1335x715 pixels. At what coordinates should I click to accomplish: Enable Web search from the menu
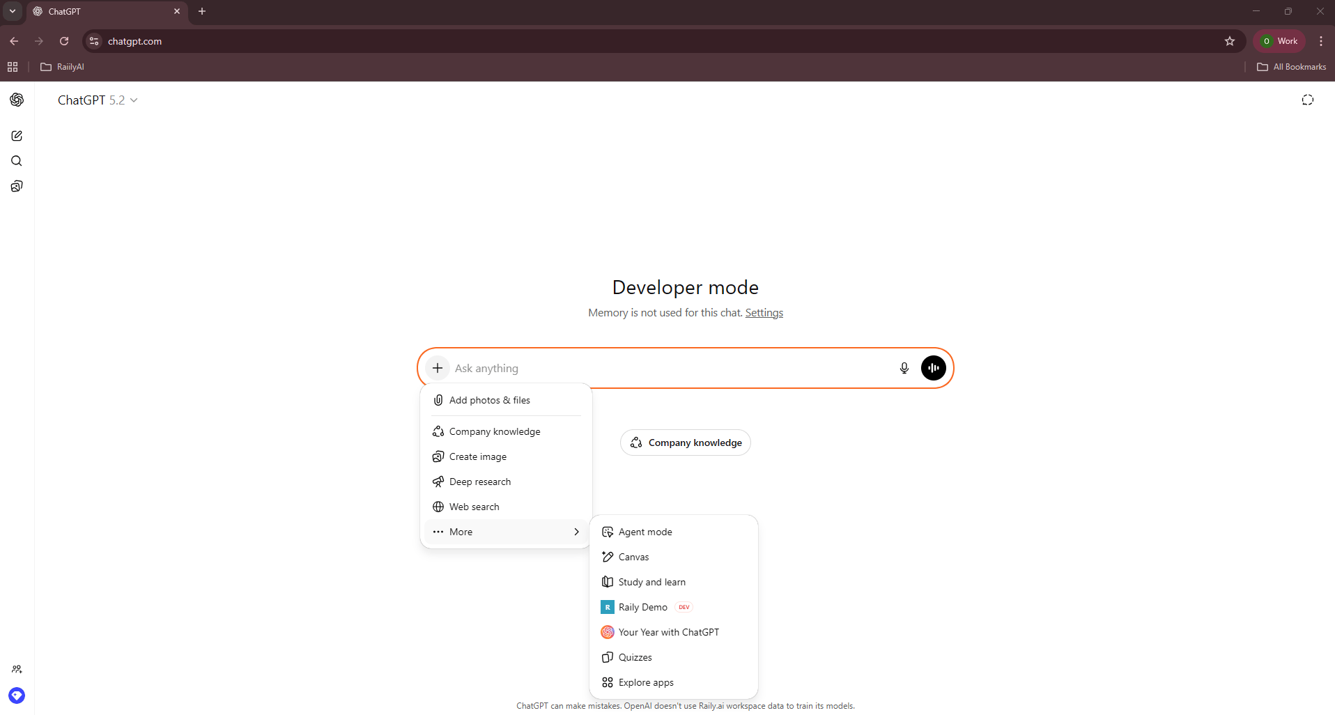click(507, 507)
